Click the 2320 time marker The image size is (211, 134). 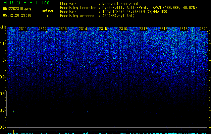pos(204,28)
